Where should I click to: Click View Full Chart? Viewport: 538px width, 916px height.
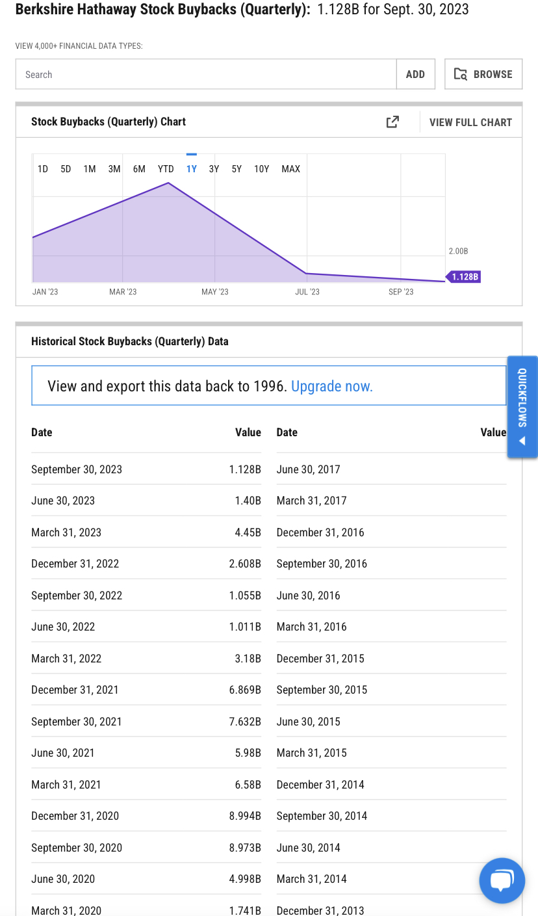[x=470, y=122]
